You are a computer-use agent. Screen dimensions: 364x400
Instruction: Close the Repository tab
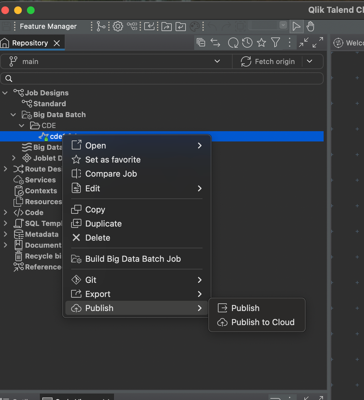pos(57,43)
